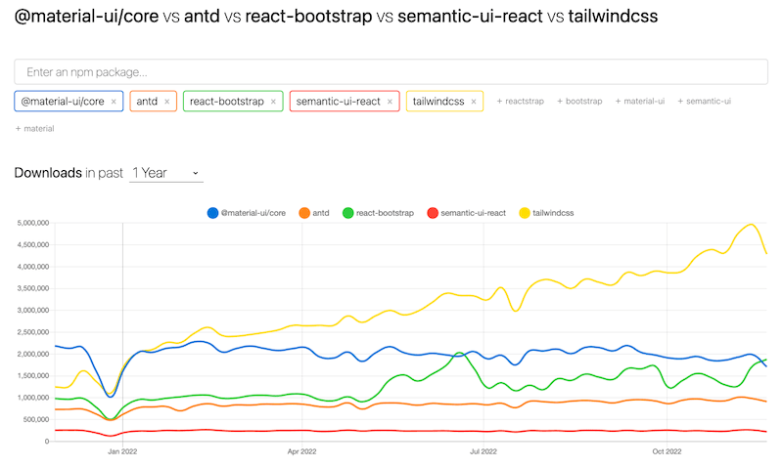Select the semantic-ui-react tag label
Viewport: 783px width, 468px height.
coord(338,102)
